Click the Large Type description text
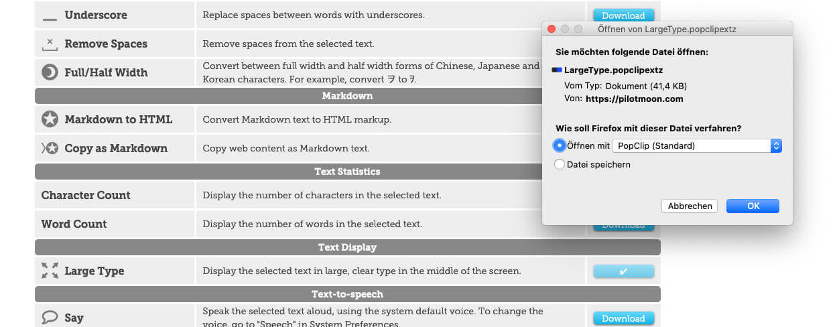 (362, 271)
